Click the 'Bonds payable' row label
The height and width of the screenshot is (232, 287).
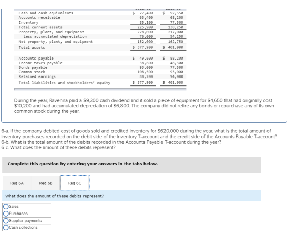click(33, 67)
